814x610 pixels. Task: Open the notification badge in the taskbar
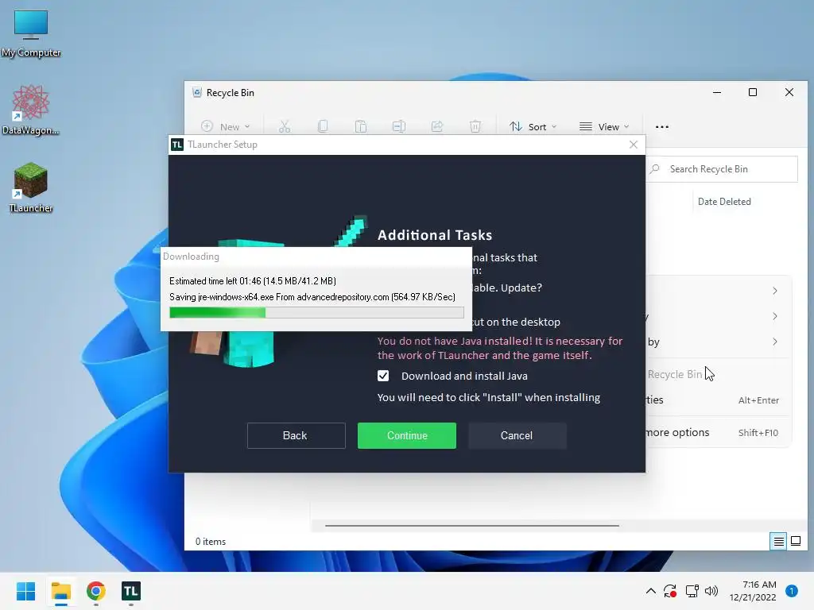click(x=792, y=591)
